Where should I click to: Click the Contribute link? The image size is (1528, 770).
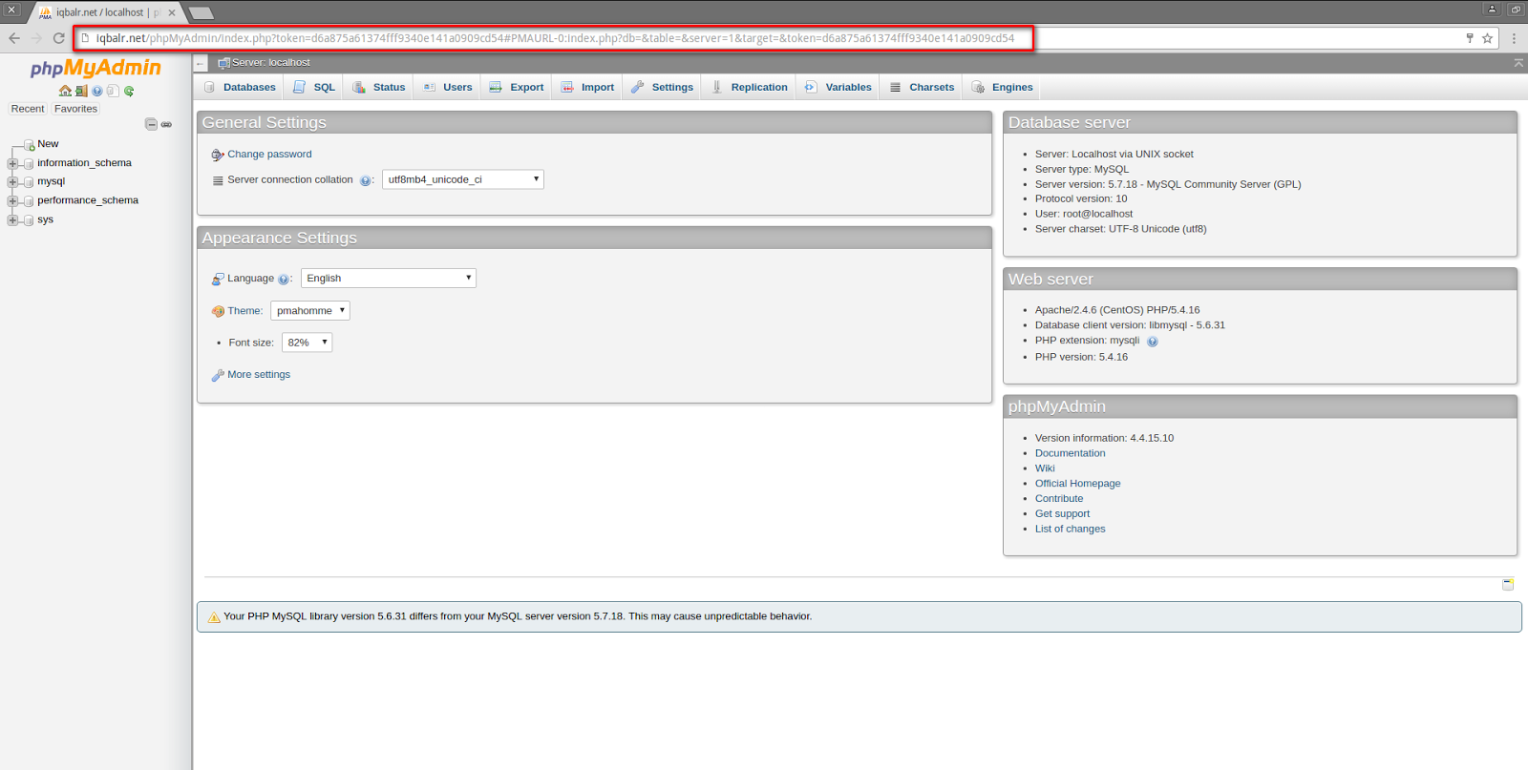click(1059, 499)
